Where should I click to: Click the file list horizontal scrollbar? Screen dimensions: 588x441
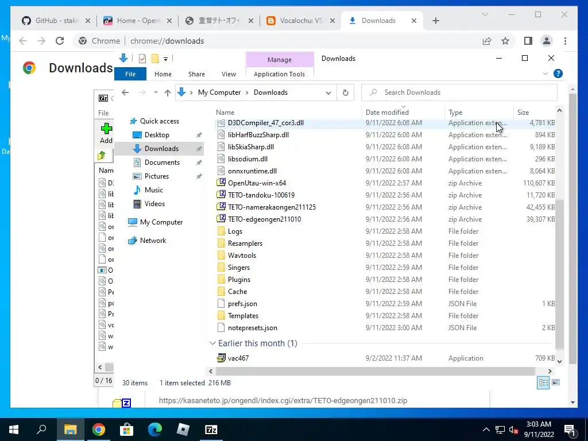click(x=375, y=372)
